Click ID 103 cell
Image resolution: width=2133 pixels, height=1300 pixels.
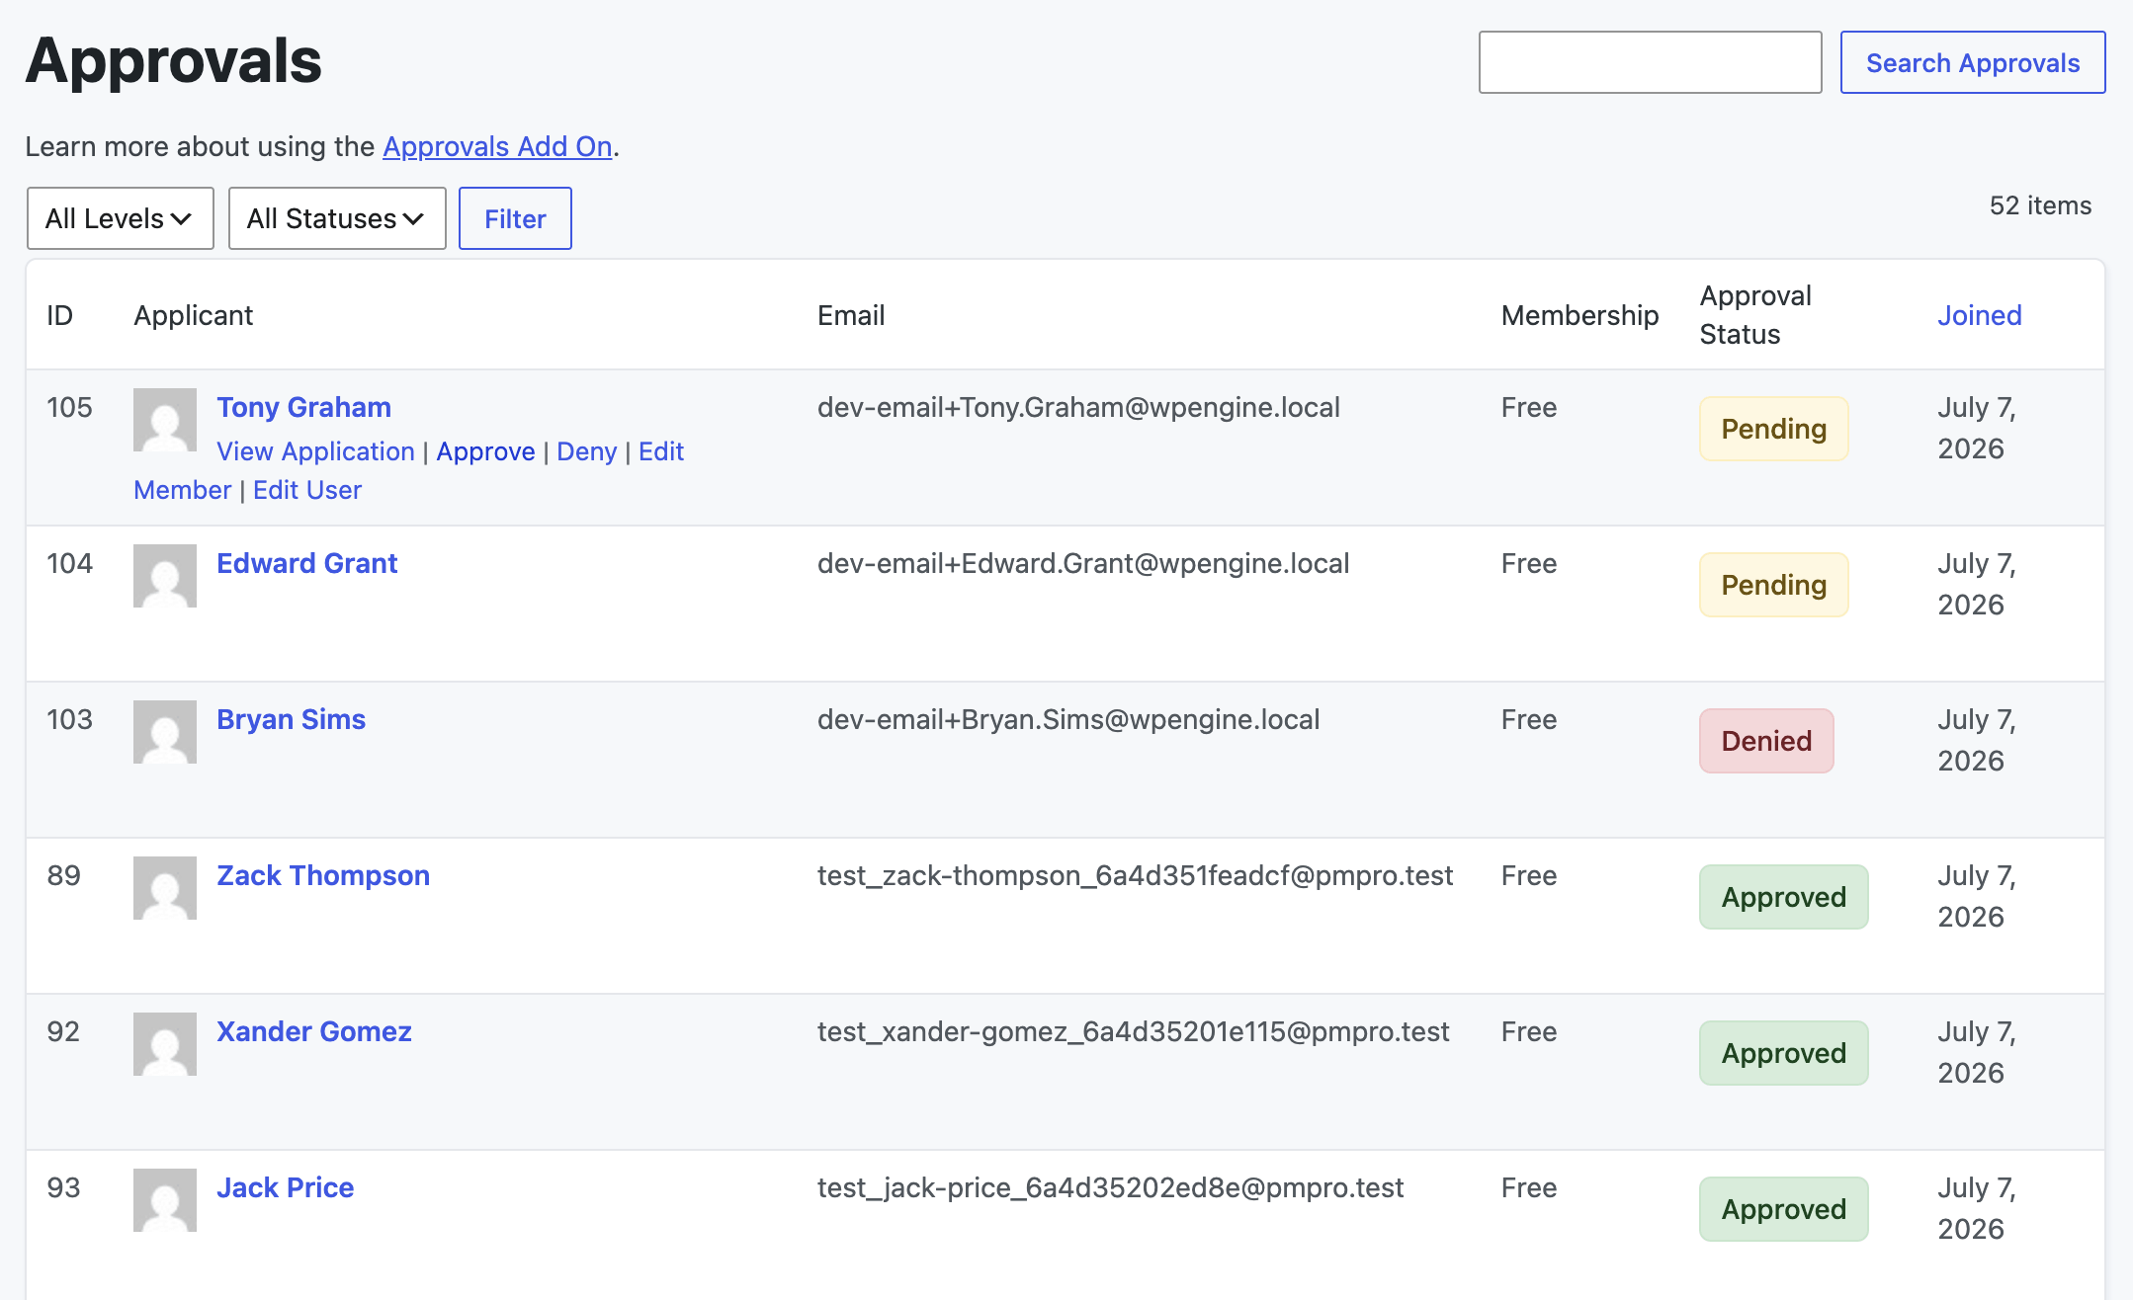[x=69, y=719]
